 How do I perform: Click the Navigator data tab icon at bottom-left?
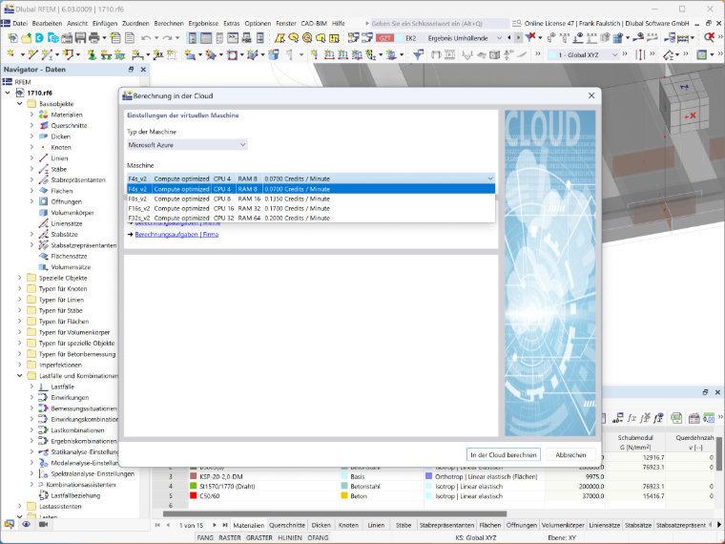click(9, 524)
